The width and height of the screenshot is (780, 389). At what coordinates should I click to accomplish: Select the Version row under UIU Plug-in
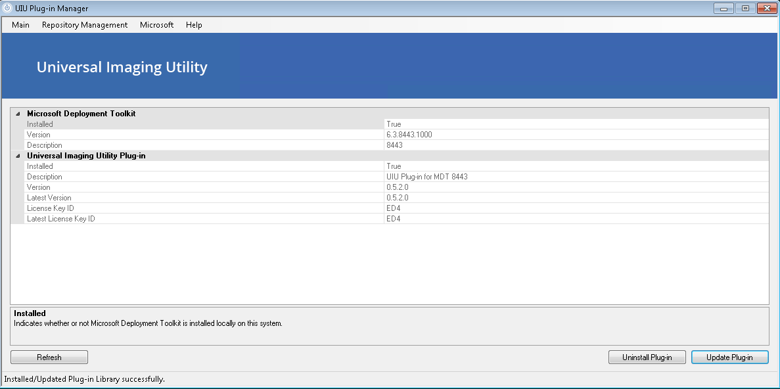pyautogui.click(x=396, y=187)
